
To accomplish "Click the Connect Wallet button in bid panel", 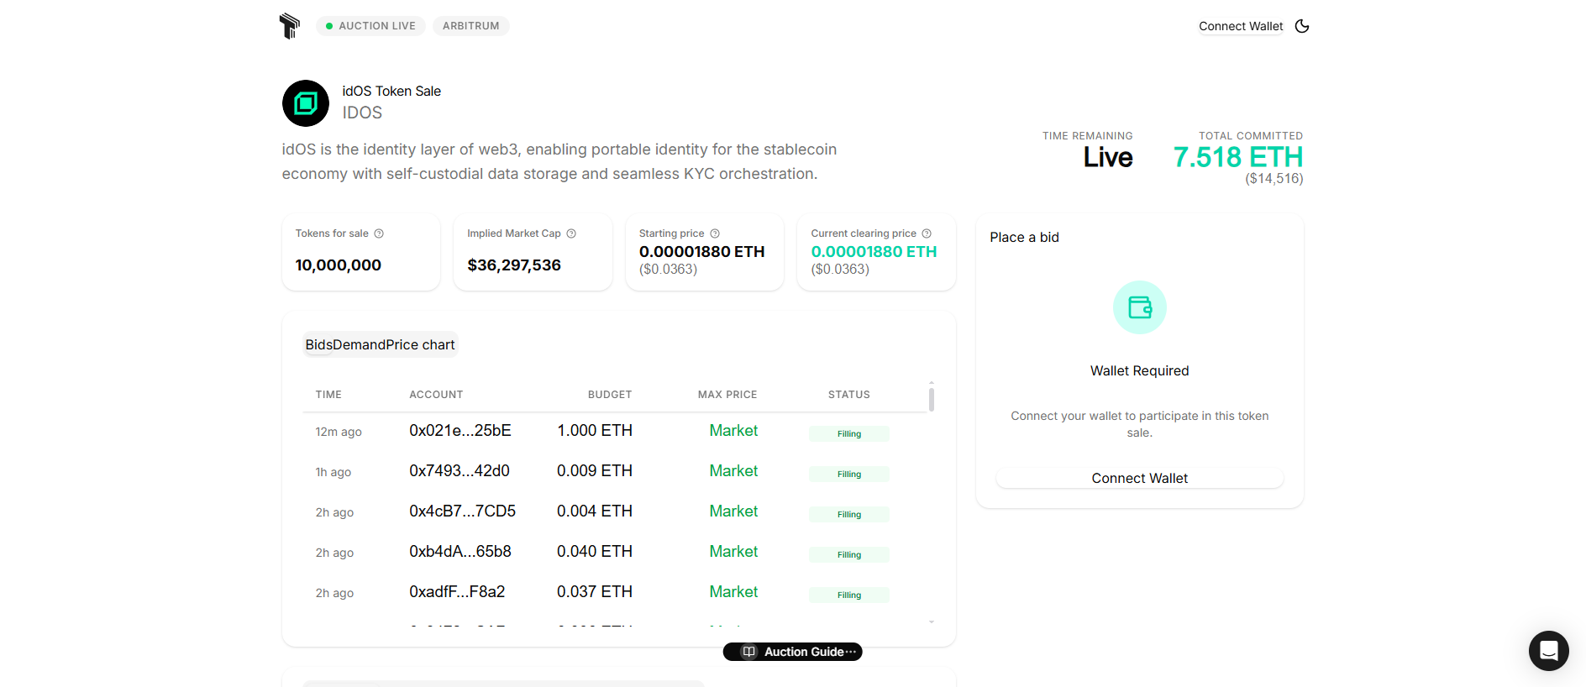I will pyautogui.click(x=1140, y=478).
